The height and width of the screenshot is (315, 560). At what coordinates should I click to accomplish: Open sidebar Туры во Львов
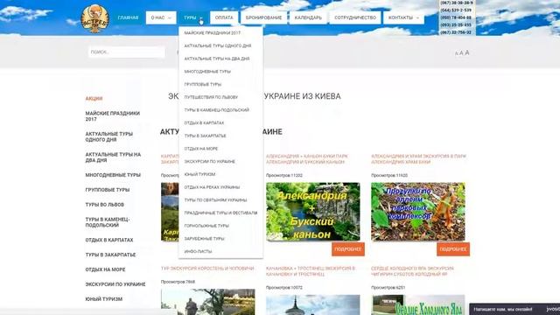tap(105, 205)
